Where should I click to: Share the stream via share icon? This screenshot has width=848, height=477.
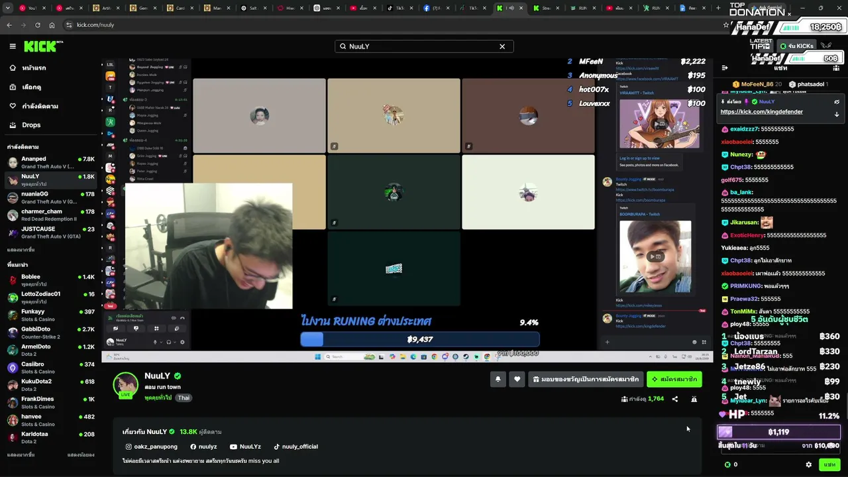coord(675,399)
